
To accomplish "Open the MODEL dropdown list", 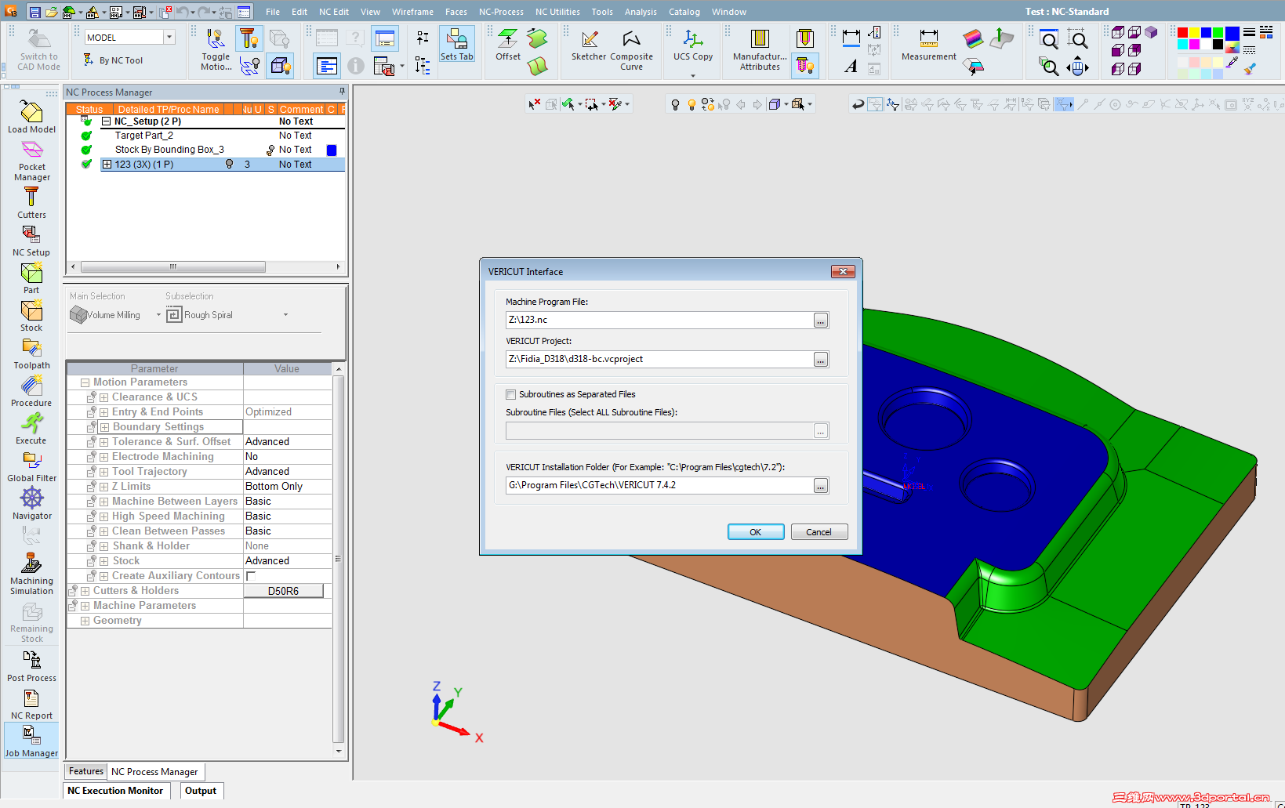I will click(169, 37).
